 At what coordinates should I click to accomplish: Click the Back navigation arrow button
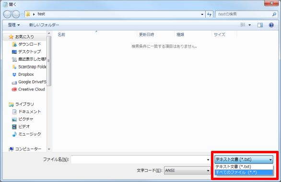[7, 14]
